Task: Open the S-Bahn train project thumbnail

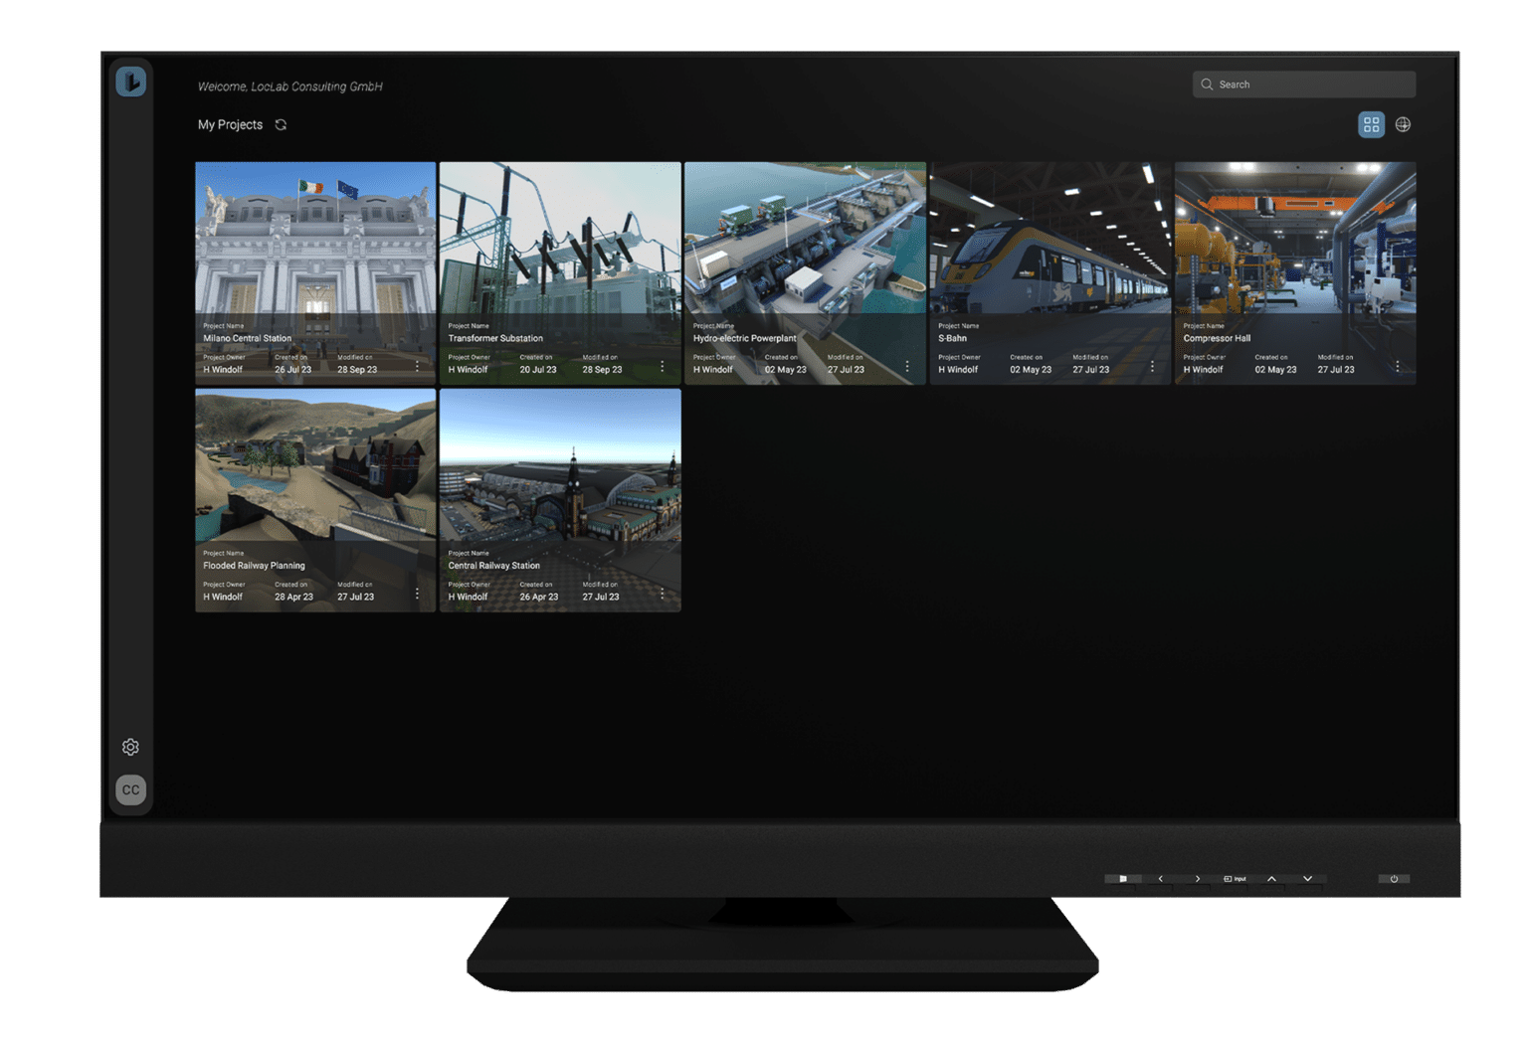Action: [1050, 244]
